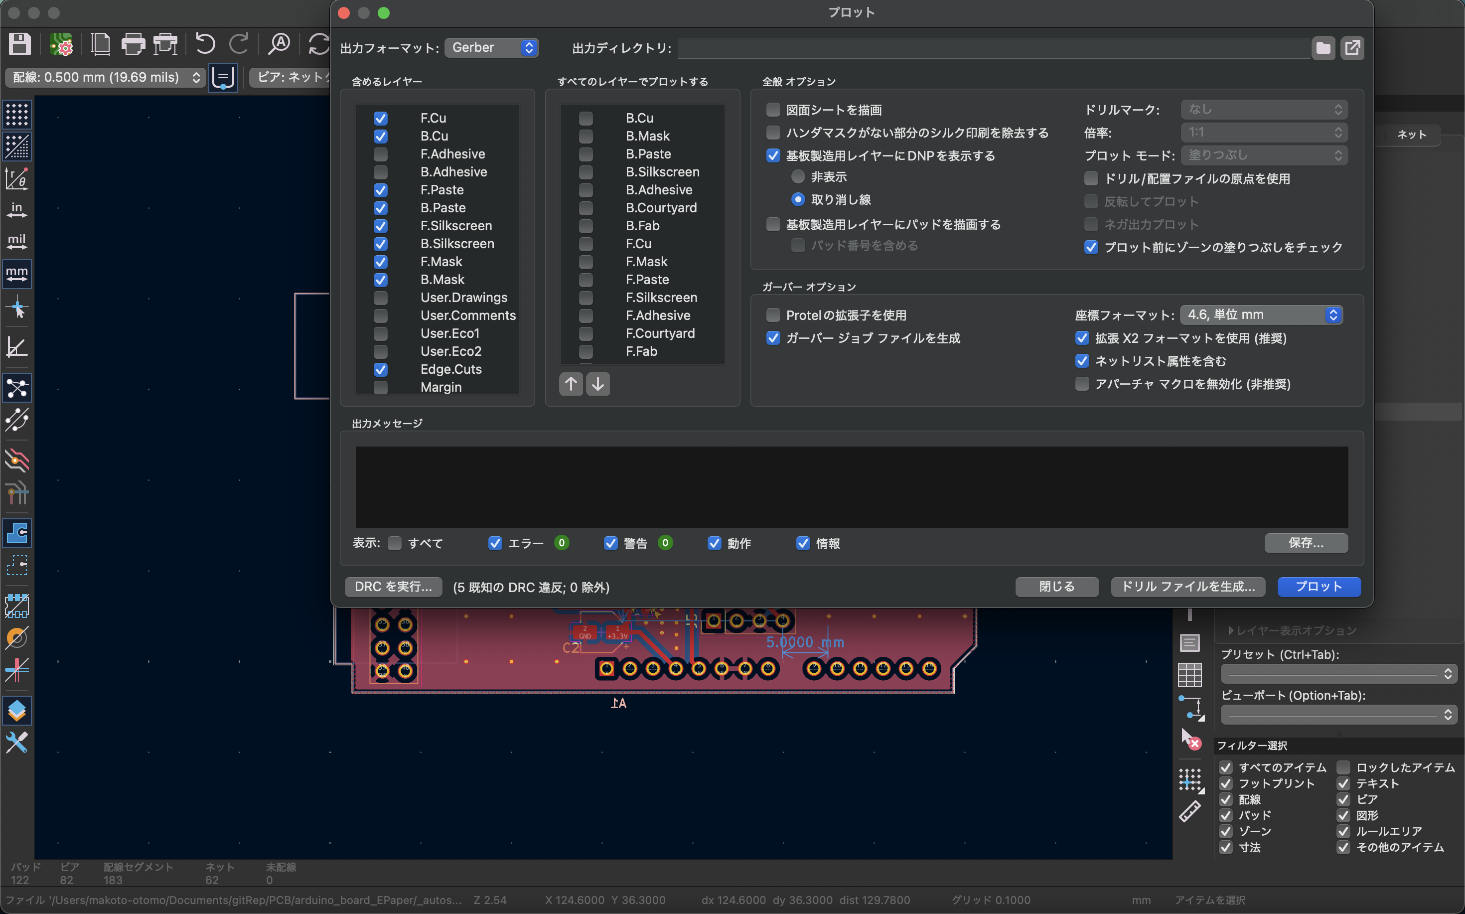
Task: Open the プリセット dropdown in appearance panel
Action: coord(1339,673)
